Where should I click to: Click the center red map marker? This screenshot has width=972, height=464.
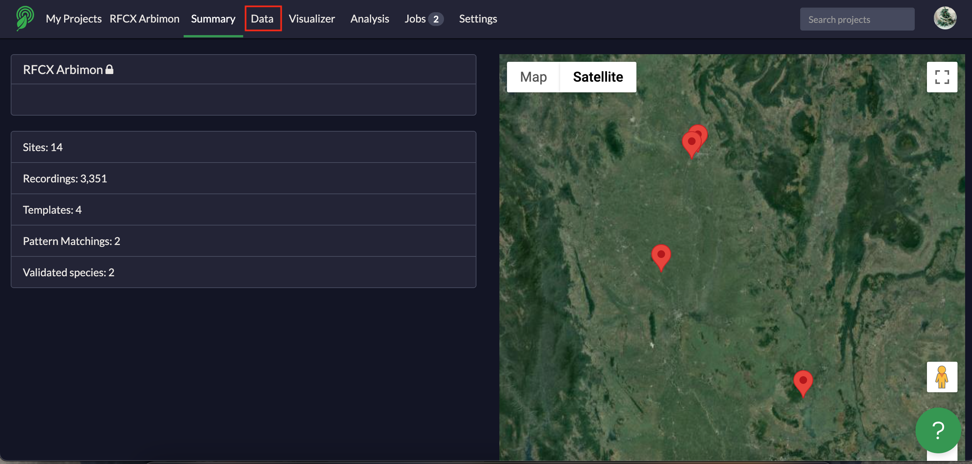click(x=661, y=256)
